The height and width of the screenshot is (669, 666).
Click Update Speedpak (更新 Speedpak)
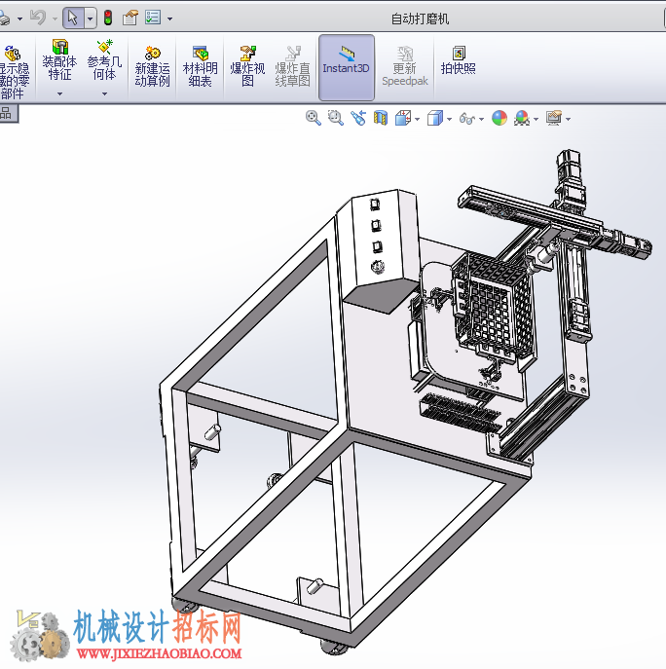(x=405, y=66)
